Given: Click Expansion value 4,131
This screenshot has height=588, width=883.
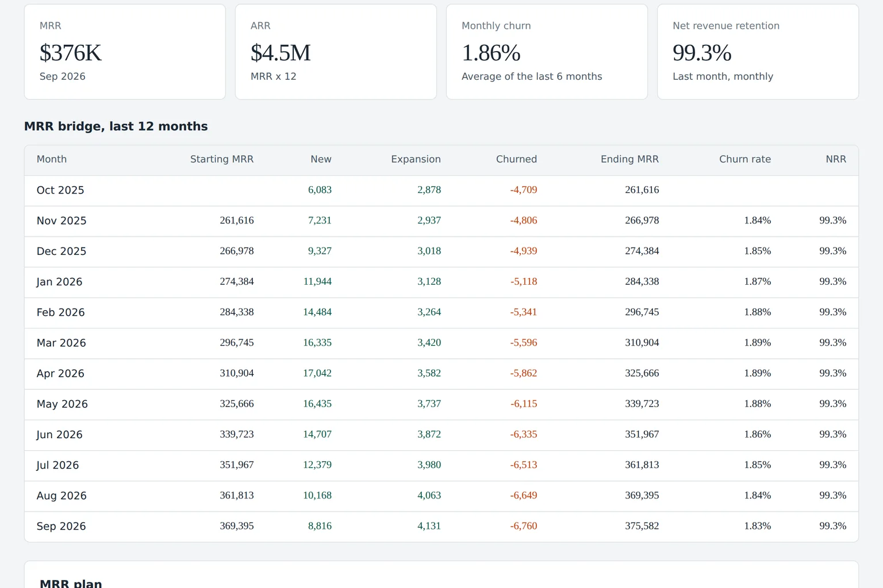Looking at the screenshot, I should (x=429, y=525).
